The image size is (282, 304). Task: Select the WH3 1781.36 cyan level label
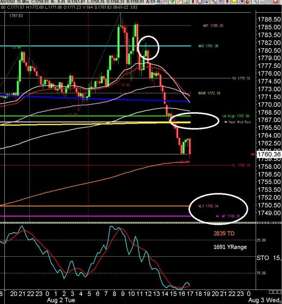pos(208,46)
